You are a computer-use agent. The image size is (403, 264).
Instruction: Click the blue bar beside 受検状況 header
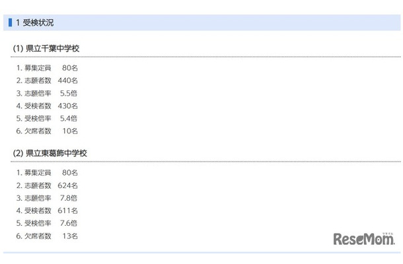tap(11, 22)
